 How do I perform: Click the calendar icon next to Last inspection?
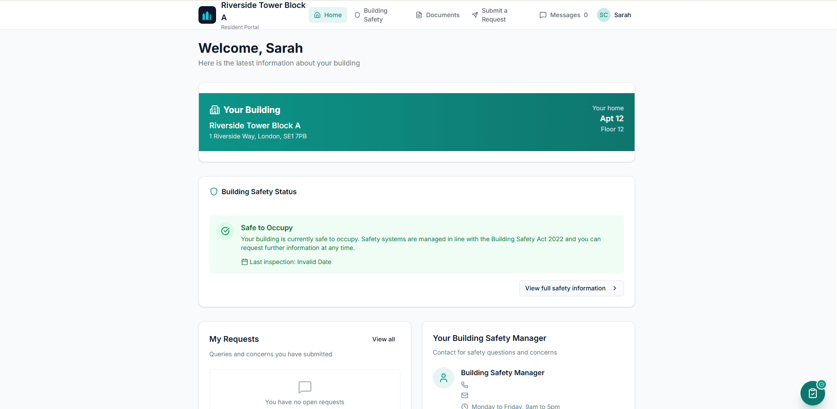245,262
